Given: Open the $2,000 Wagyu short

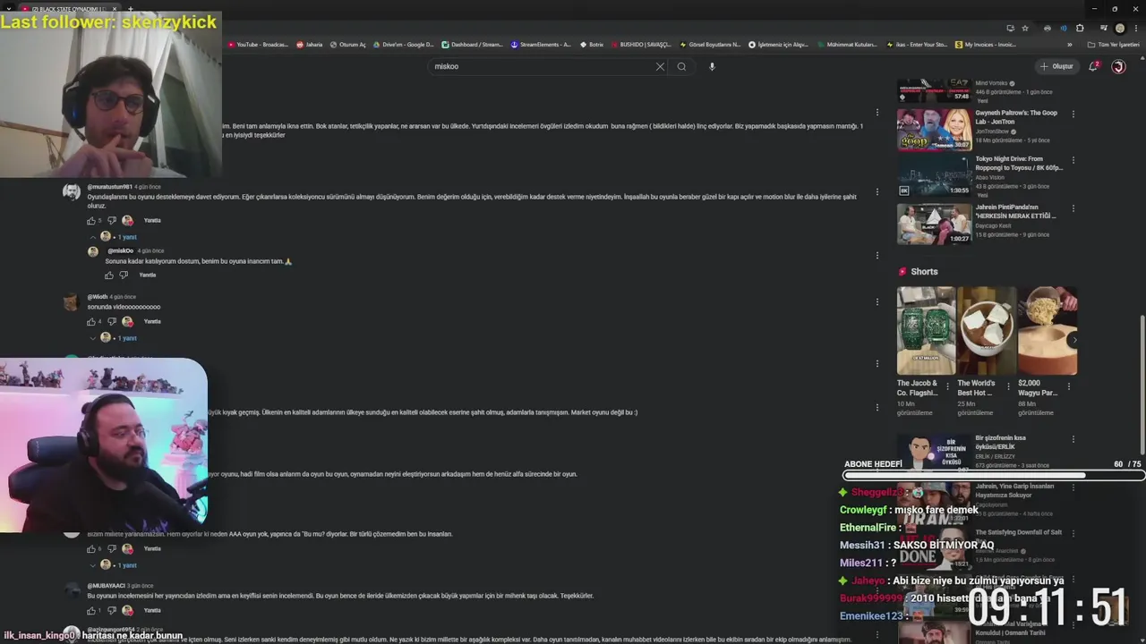Looking at the screenshot, I should 1047,330.
